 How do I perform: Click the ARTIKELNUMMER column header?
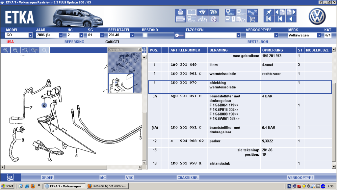click(188, 50)
